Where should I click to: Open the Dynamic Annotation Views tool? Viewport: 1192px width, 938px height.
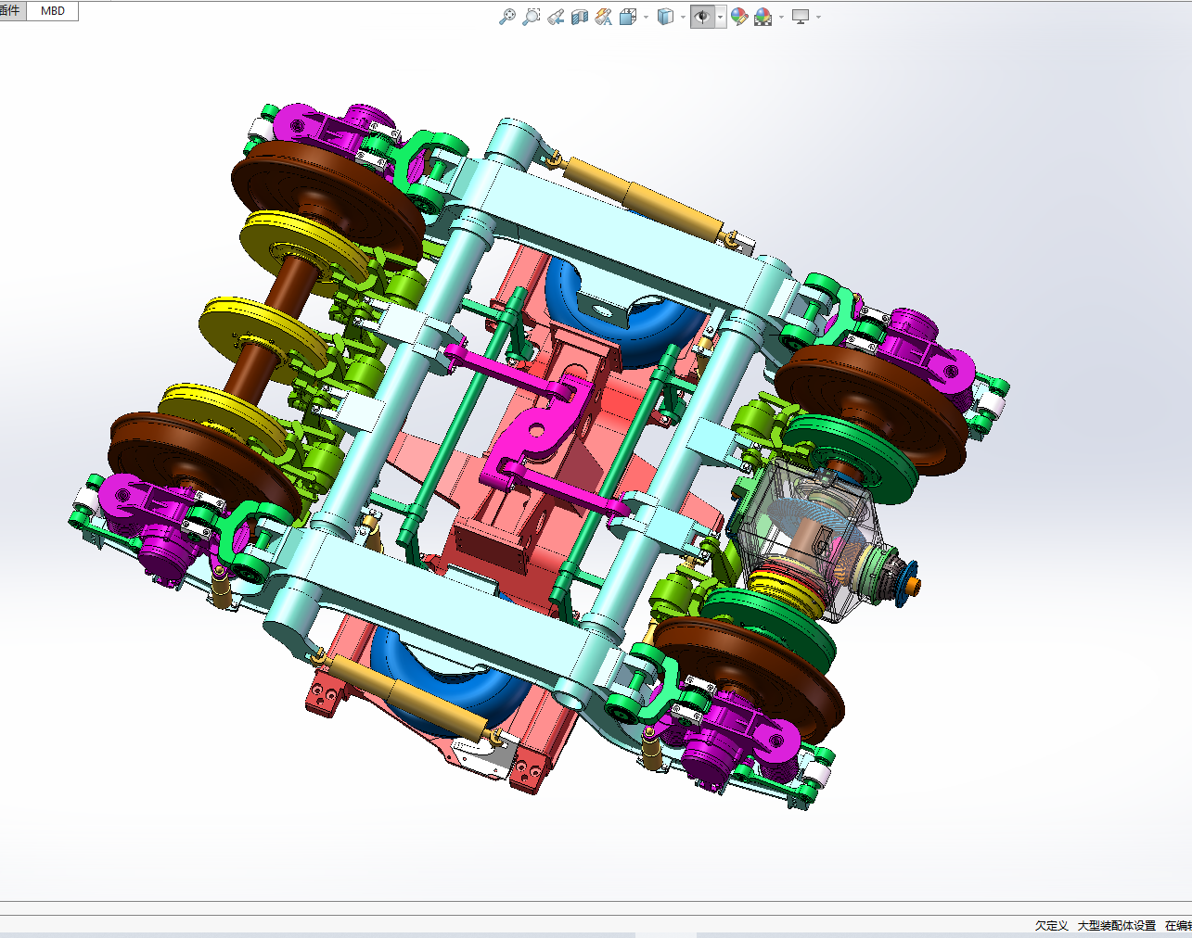point(604,17)
